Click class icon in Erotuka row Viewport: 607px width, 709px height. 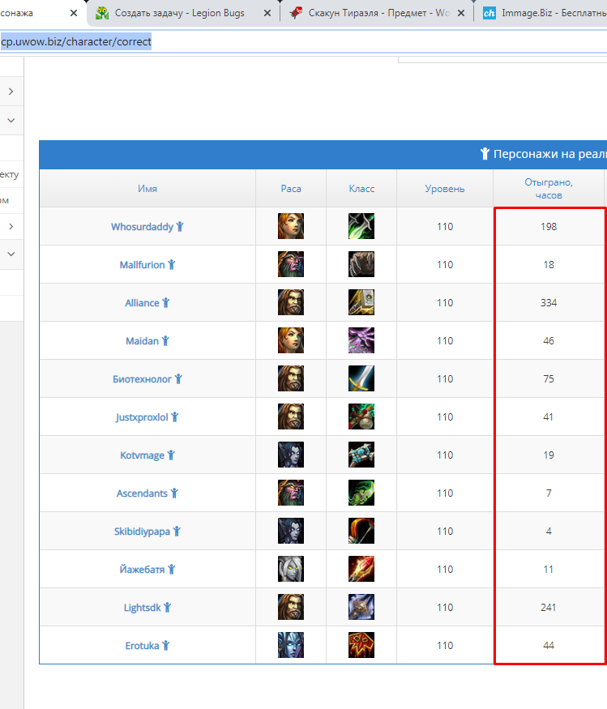tap(361, 645)
